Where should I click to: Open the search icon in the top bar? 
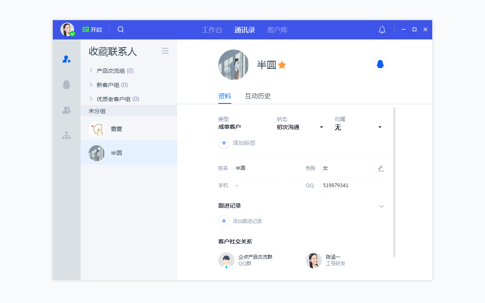point(120,29)
